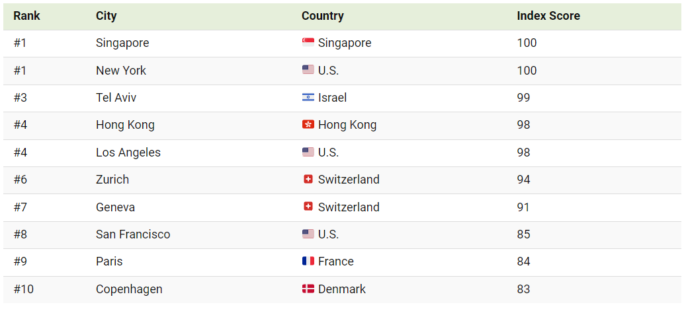Select the Copenhagen city cell

[129, 289]
